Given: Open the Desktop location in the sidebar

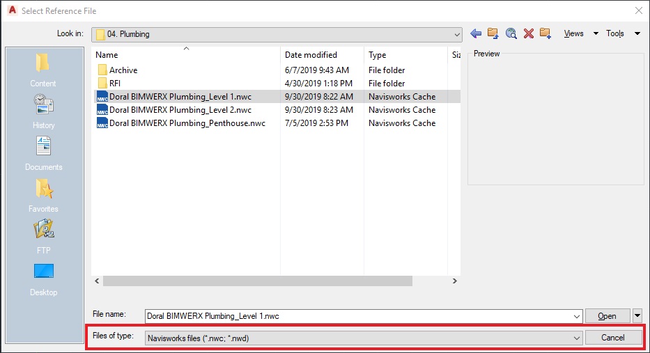Looking at the screenshot, I should (x=43, y=279).
